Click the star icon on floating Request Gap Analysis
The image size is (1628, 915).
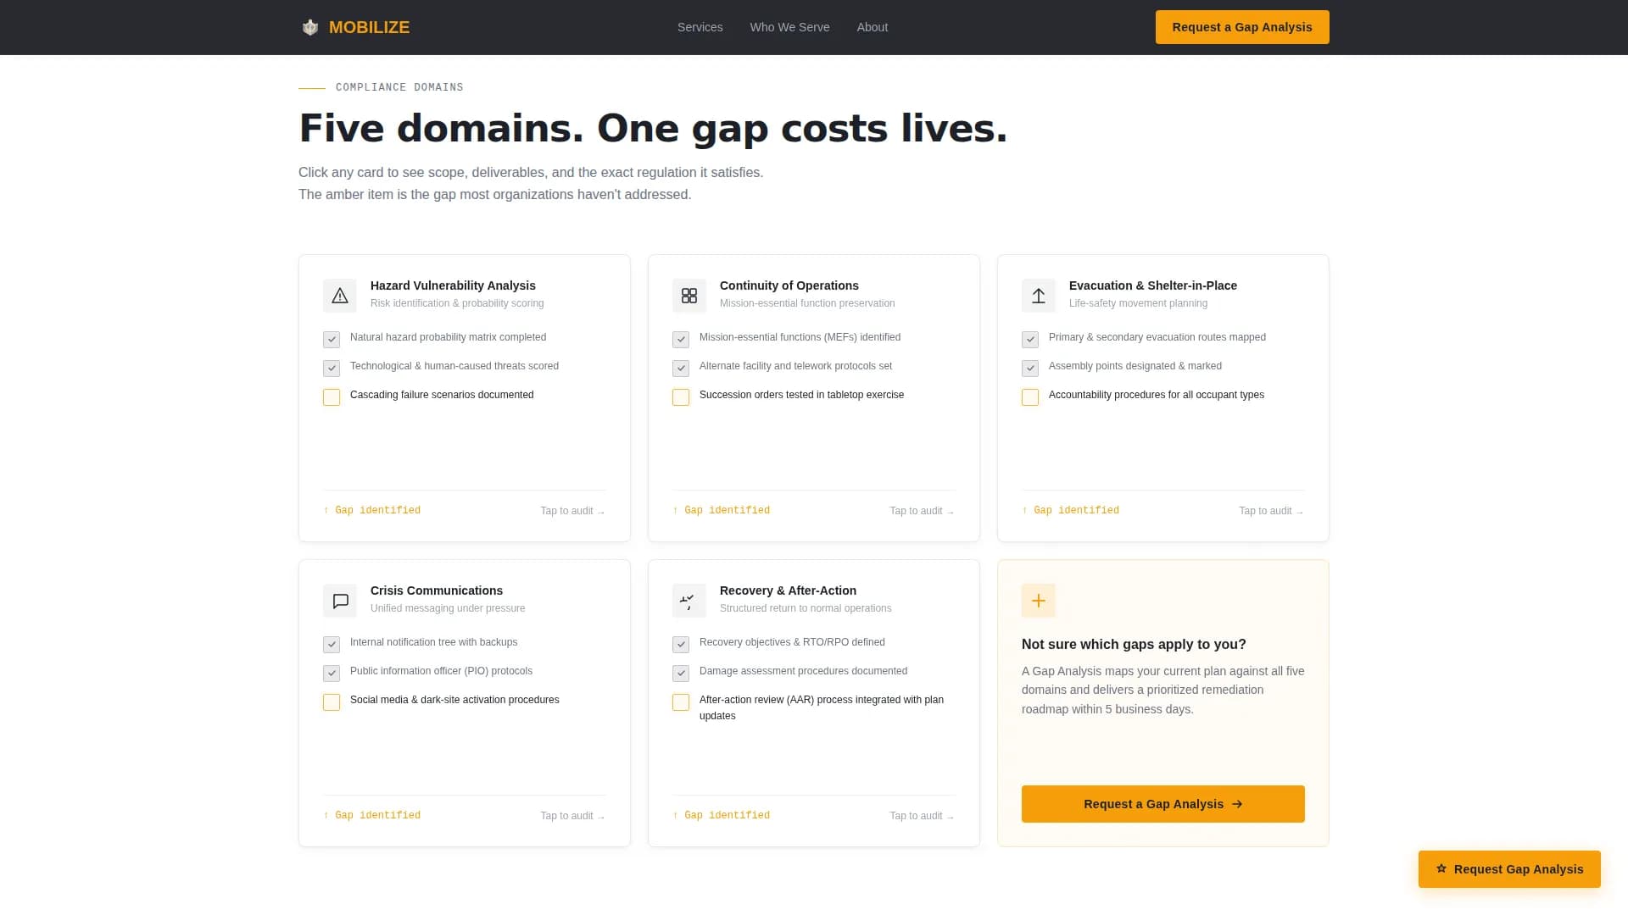tap(1441, 868)
